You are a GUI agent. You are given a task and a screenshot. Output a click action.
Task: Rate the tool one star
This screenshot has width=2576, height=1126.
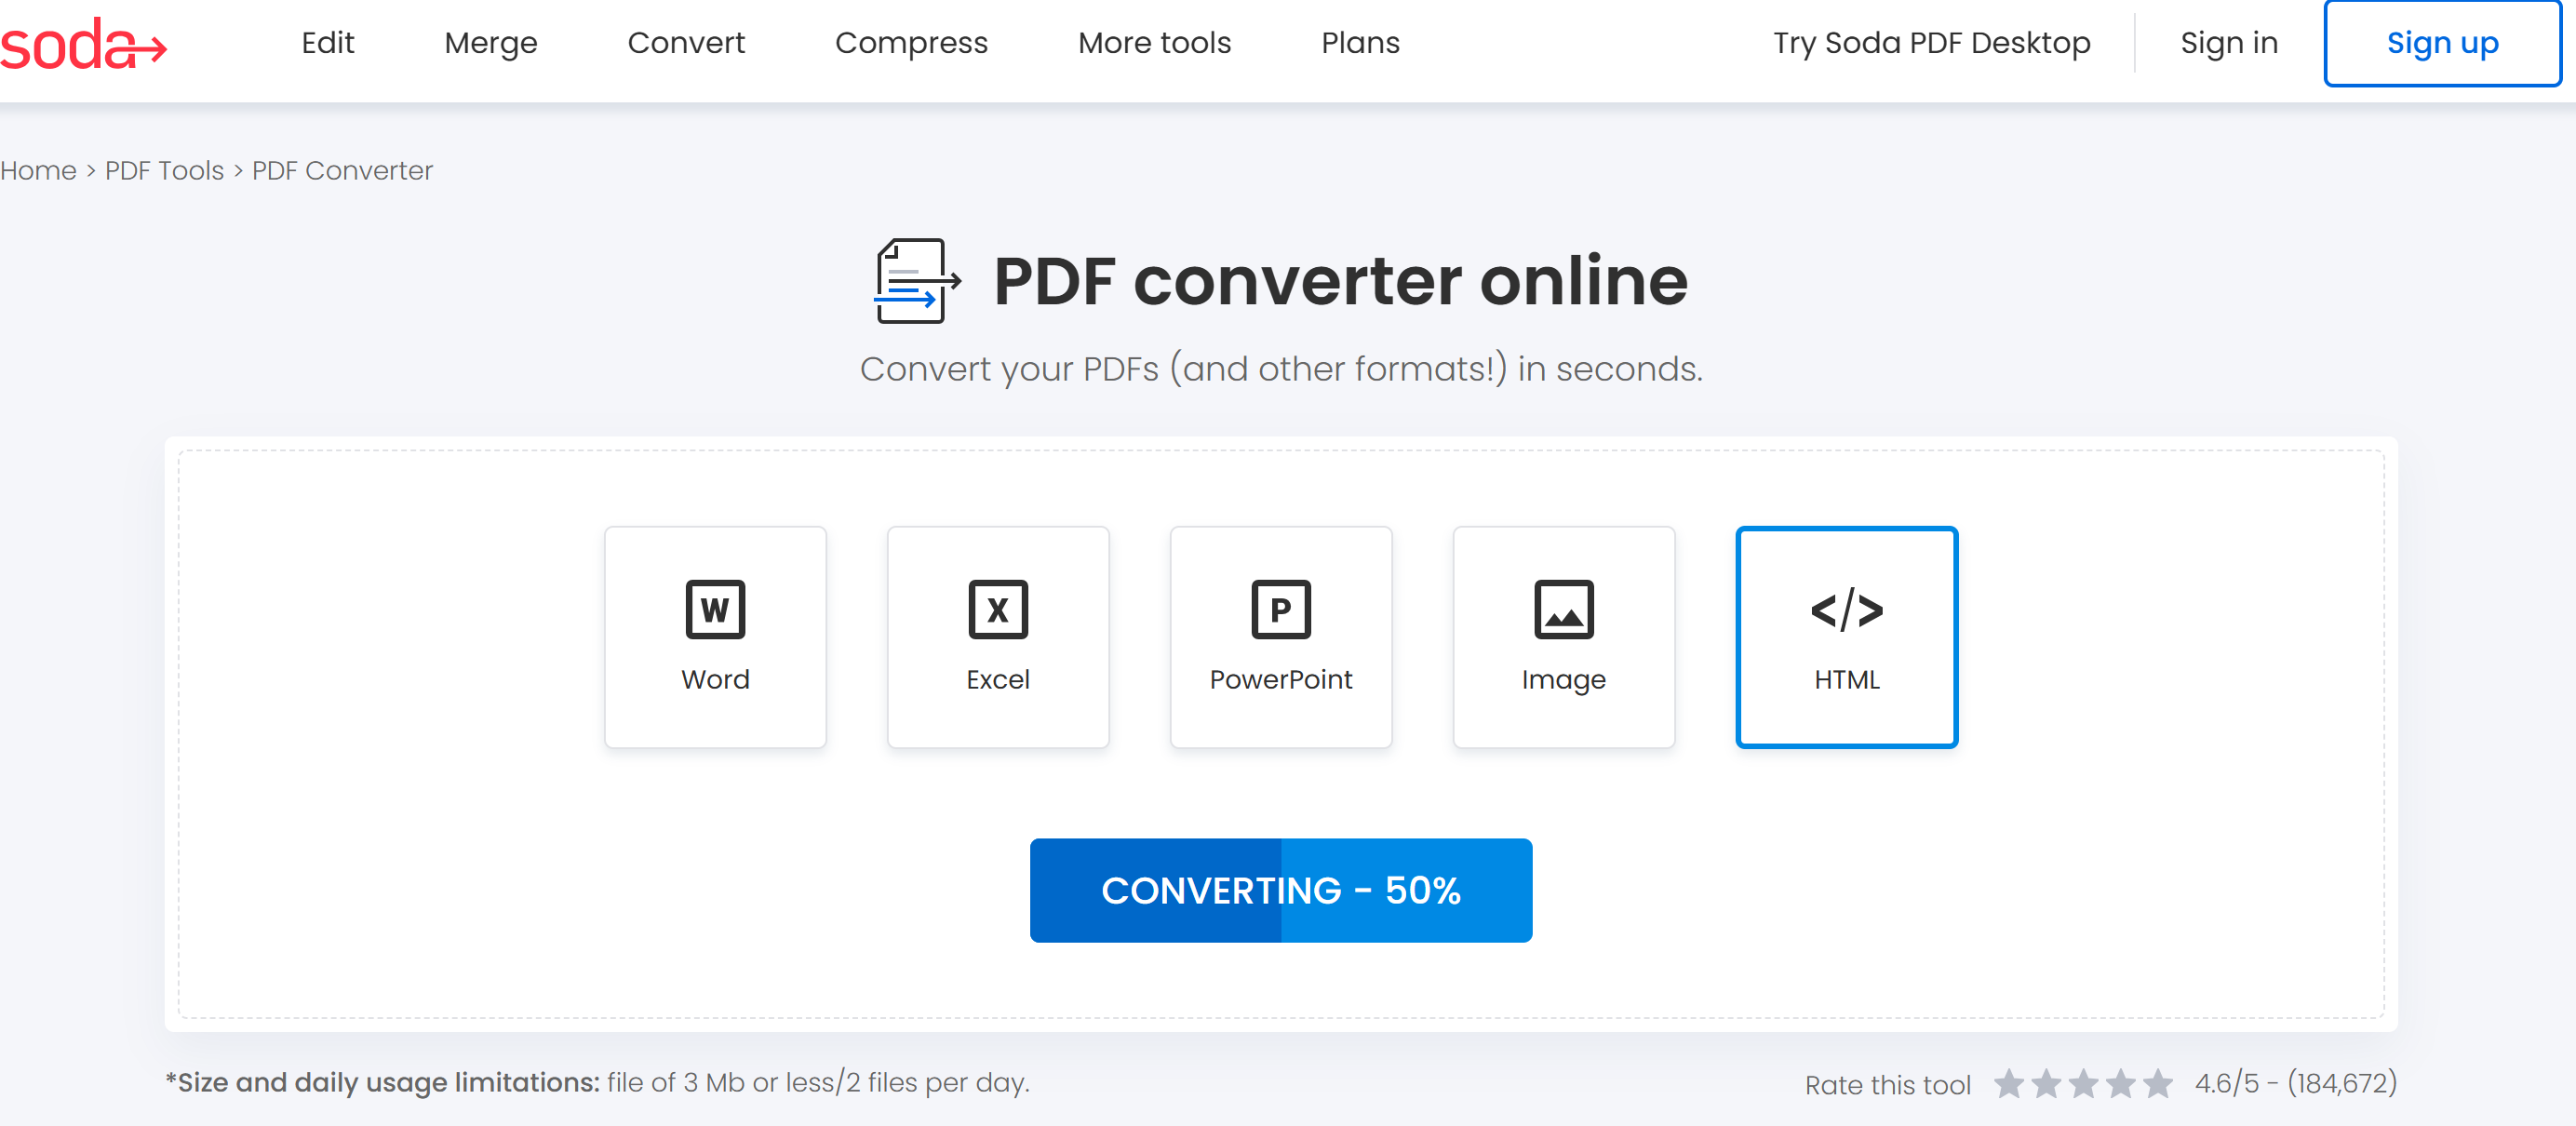pos(2009,1083)
